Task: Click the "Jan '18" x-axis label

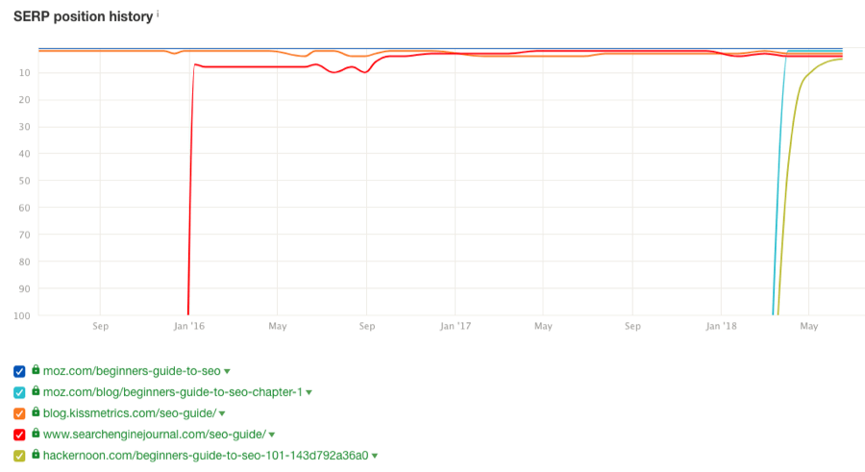Action: pyautogui.click(x=721, y=326)
